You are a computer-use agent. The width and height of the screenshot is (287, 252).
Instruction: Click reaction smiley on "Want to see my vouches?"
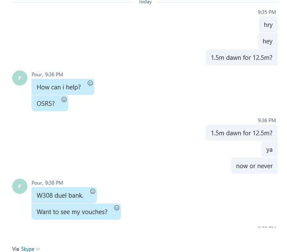click(x=117, y=208)
